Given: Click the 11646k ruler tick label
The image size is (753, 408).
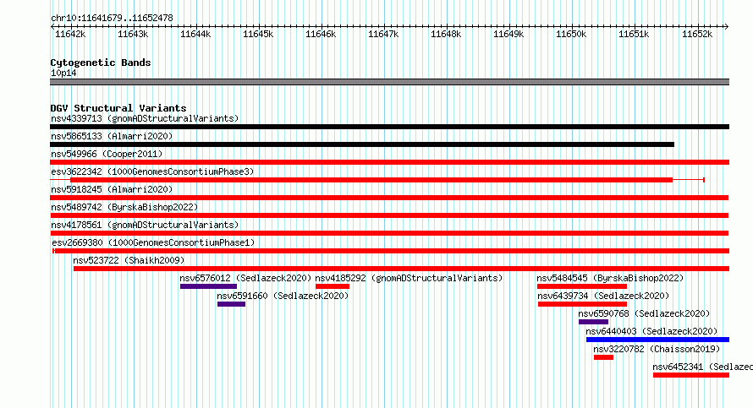Looking at the screenshot, I should click(x=321, y=34).
